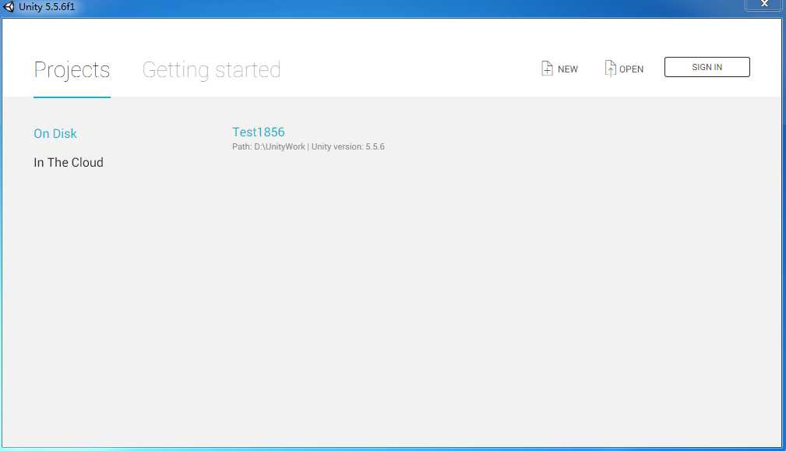
Task: Show In The Cloud projects
Action: coord(69,162)
